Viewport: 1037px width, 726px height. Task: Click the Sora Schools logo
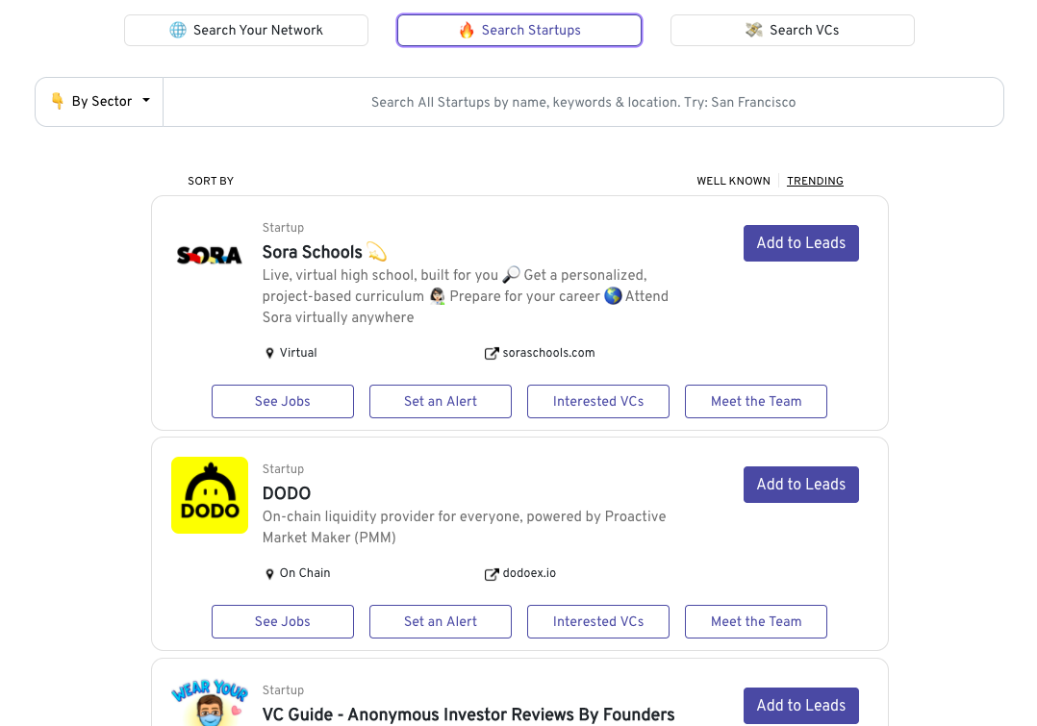tap(209, 255)
